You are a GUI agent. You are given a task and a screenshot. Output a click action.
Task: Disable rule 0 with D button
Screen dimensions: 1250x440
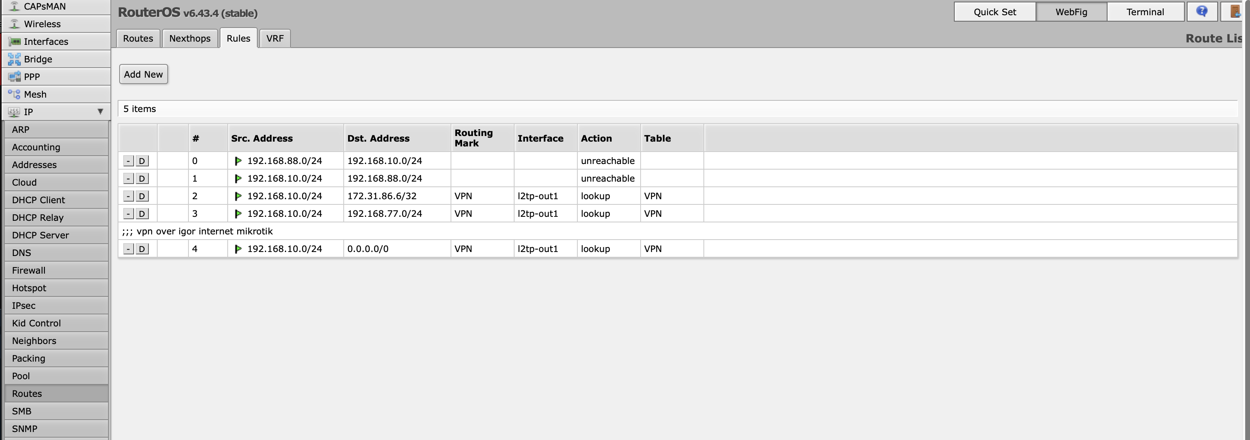pos(142,161)
